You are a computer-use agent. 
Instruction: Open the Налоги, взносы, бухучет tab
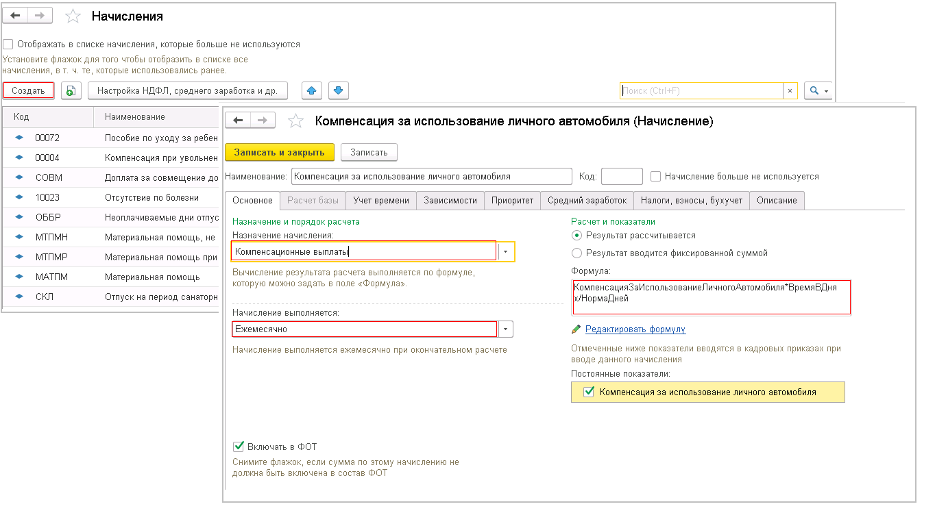(x=691, y=201)
